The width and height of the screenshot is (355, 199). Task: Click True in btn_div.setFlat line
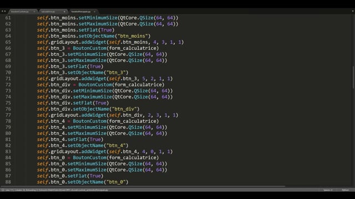pos(101,103)
